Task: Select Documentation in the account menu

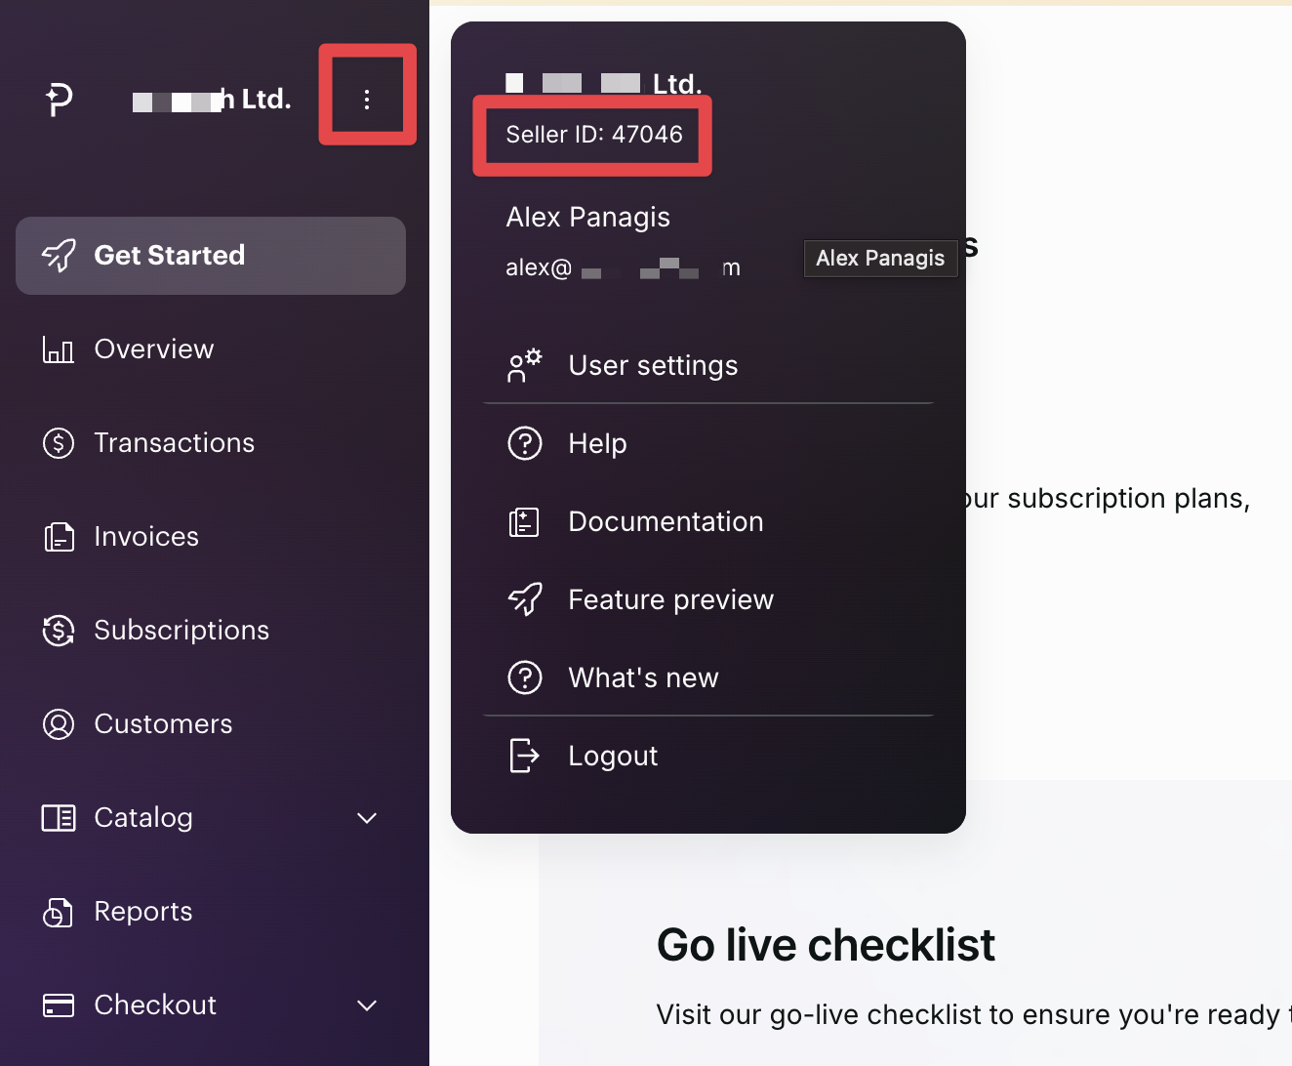Action: coord(666,522)
